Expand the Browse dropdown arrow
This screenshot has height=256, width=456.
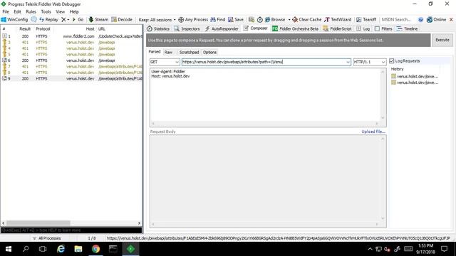[289, 20]
